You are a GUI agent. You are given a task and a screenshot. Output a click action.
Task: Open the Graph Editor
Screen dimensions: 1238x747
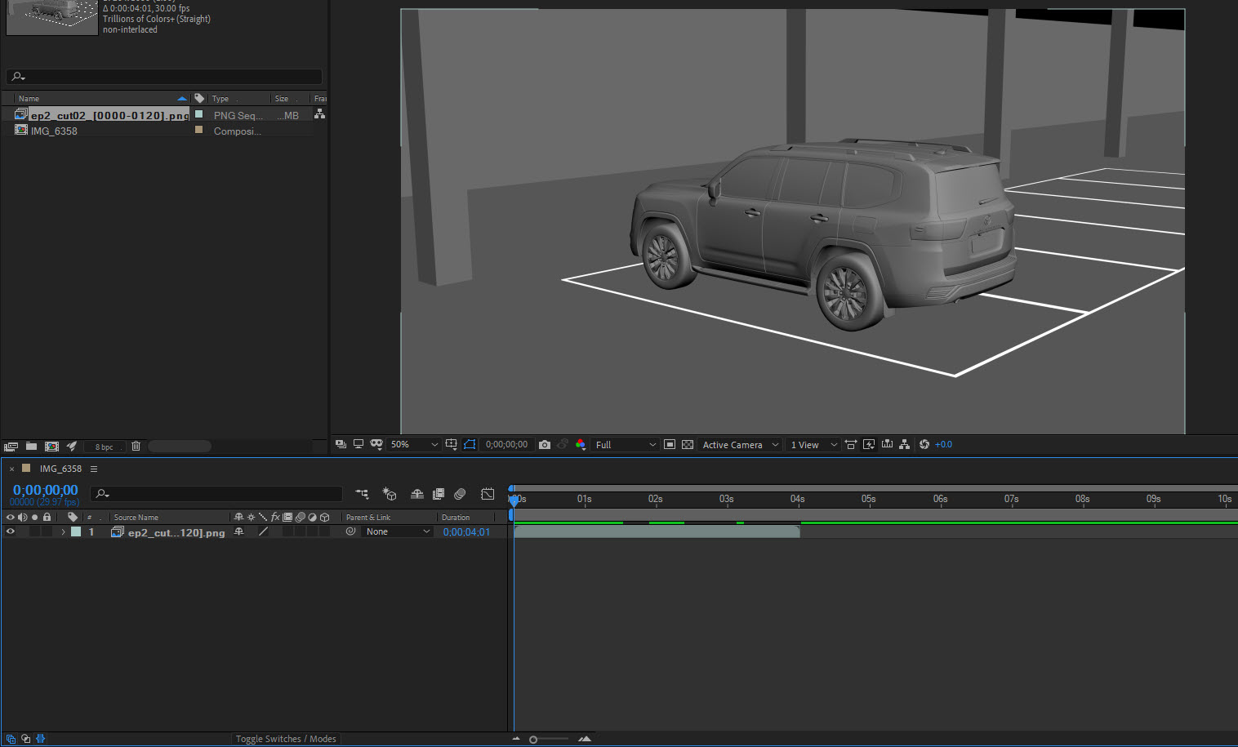[x=488, y=494]
